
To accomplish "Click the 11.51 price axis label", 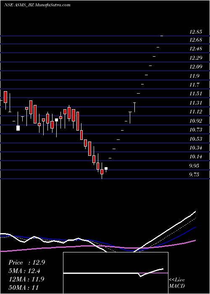I will click(196, 94).
